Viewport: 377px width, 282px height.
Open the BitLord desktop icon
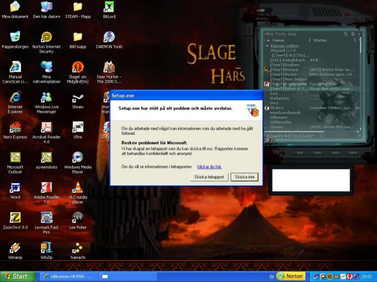click(109, 7)
